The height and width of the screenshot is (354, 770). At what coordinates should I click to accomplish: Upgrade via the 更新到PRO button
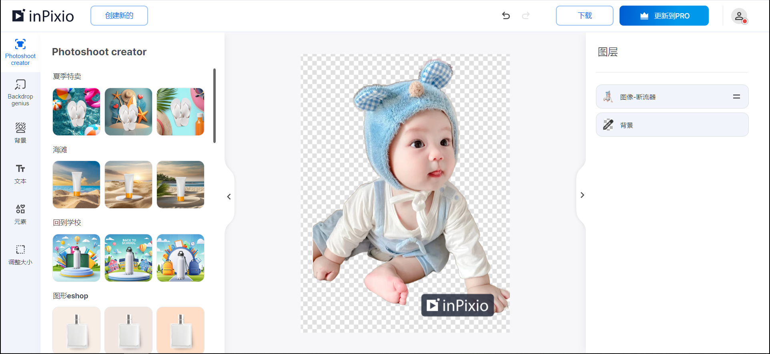coord(664,16)
